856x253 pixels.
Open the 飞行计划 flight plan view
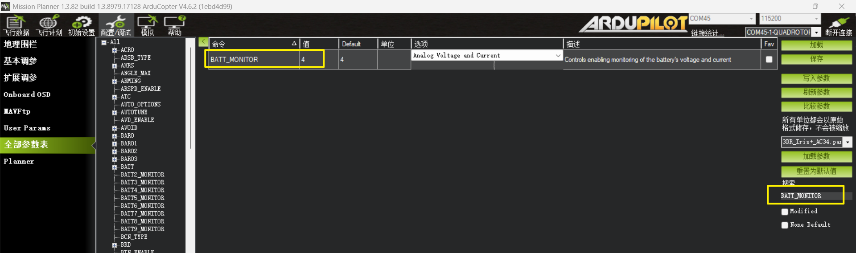click(x=49, y=25)
